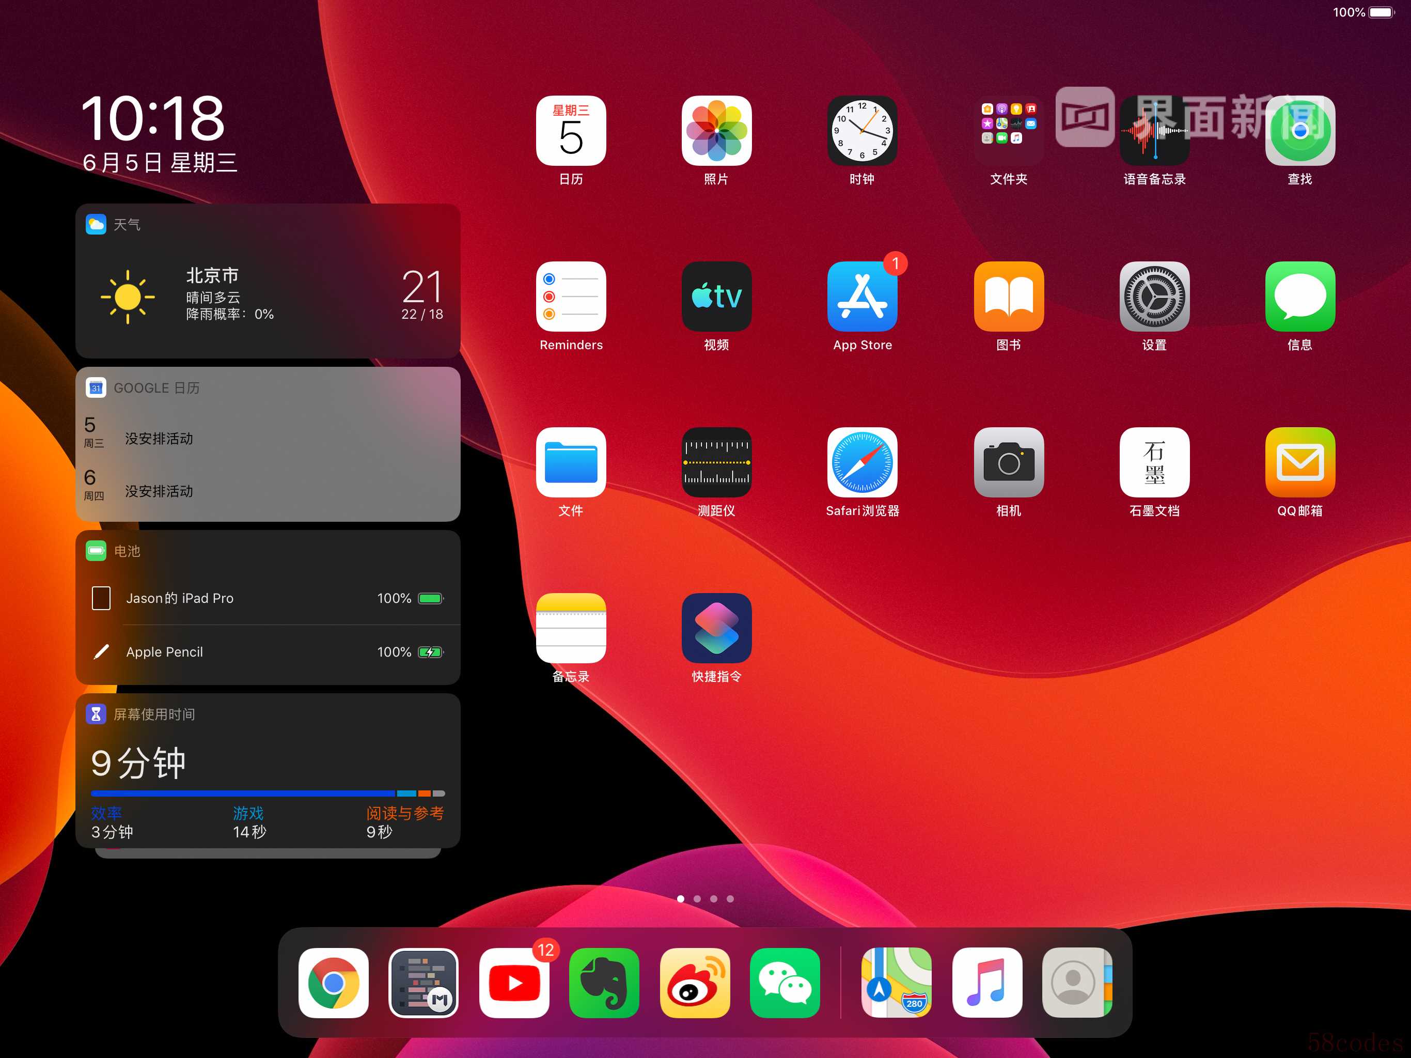Tap the first (active) home page dot
The width and height of the screenshot is (1411, 1058).
pyautogui.click(x=681, y=898)
